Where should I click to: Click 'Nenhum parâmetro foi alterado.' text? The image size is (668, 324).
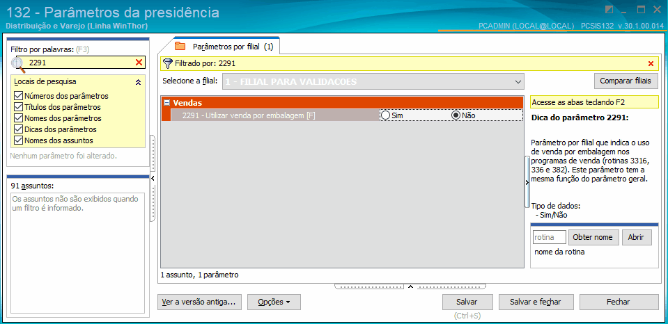tap(63, 156)
